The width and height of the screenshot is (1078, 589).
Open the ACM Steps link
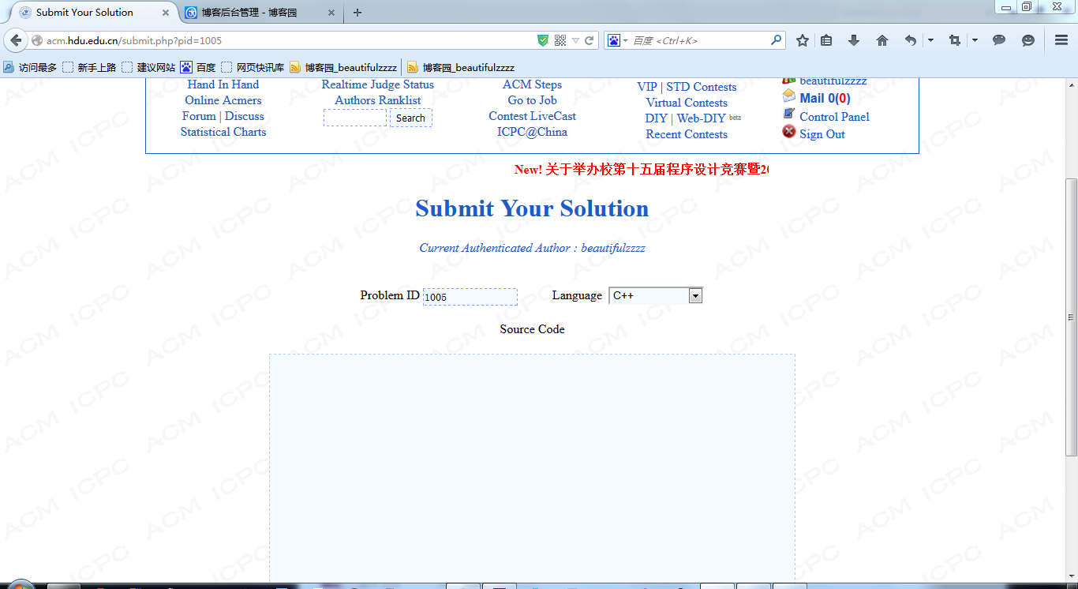533,84
